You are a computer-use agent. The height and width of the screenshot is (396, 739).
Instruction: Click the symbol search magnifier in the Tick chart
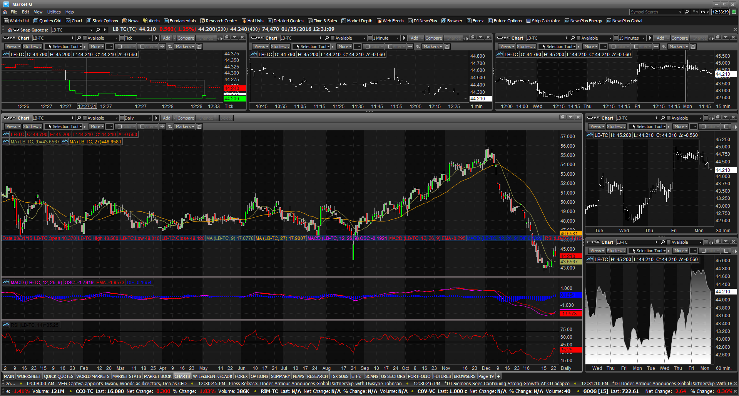[x=79, y=38]
